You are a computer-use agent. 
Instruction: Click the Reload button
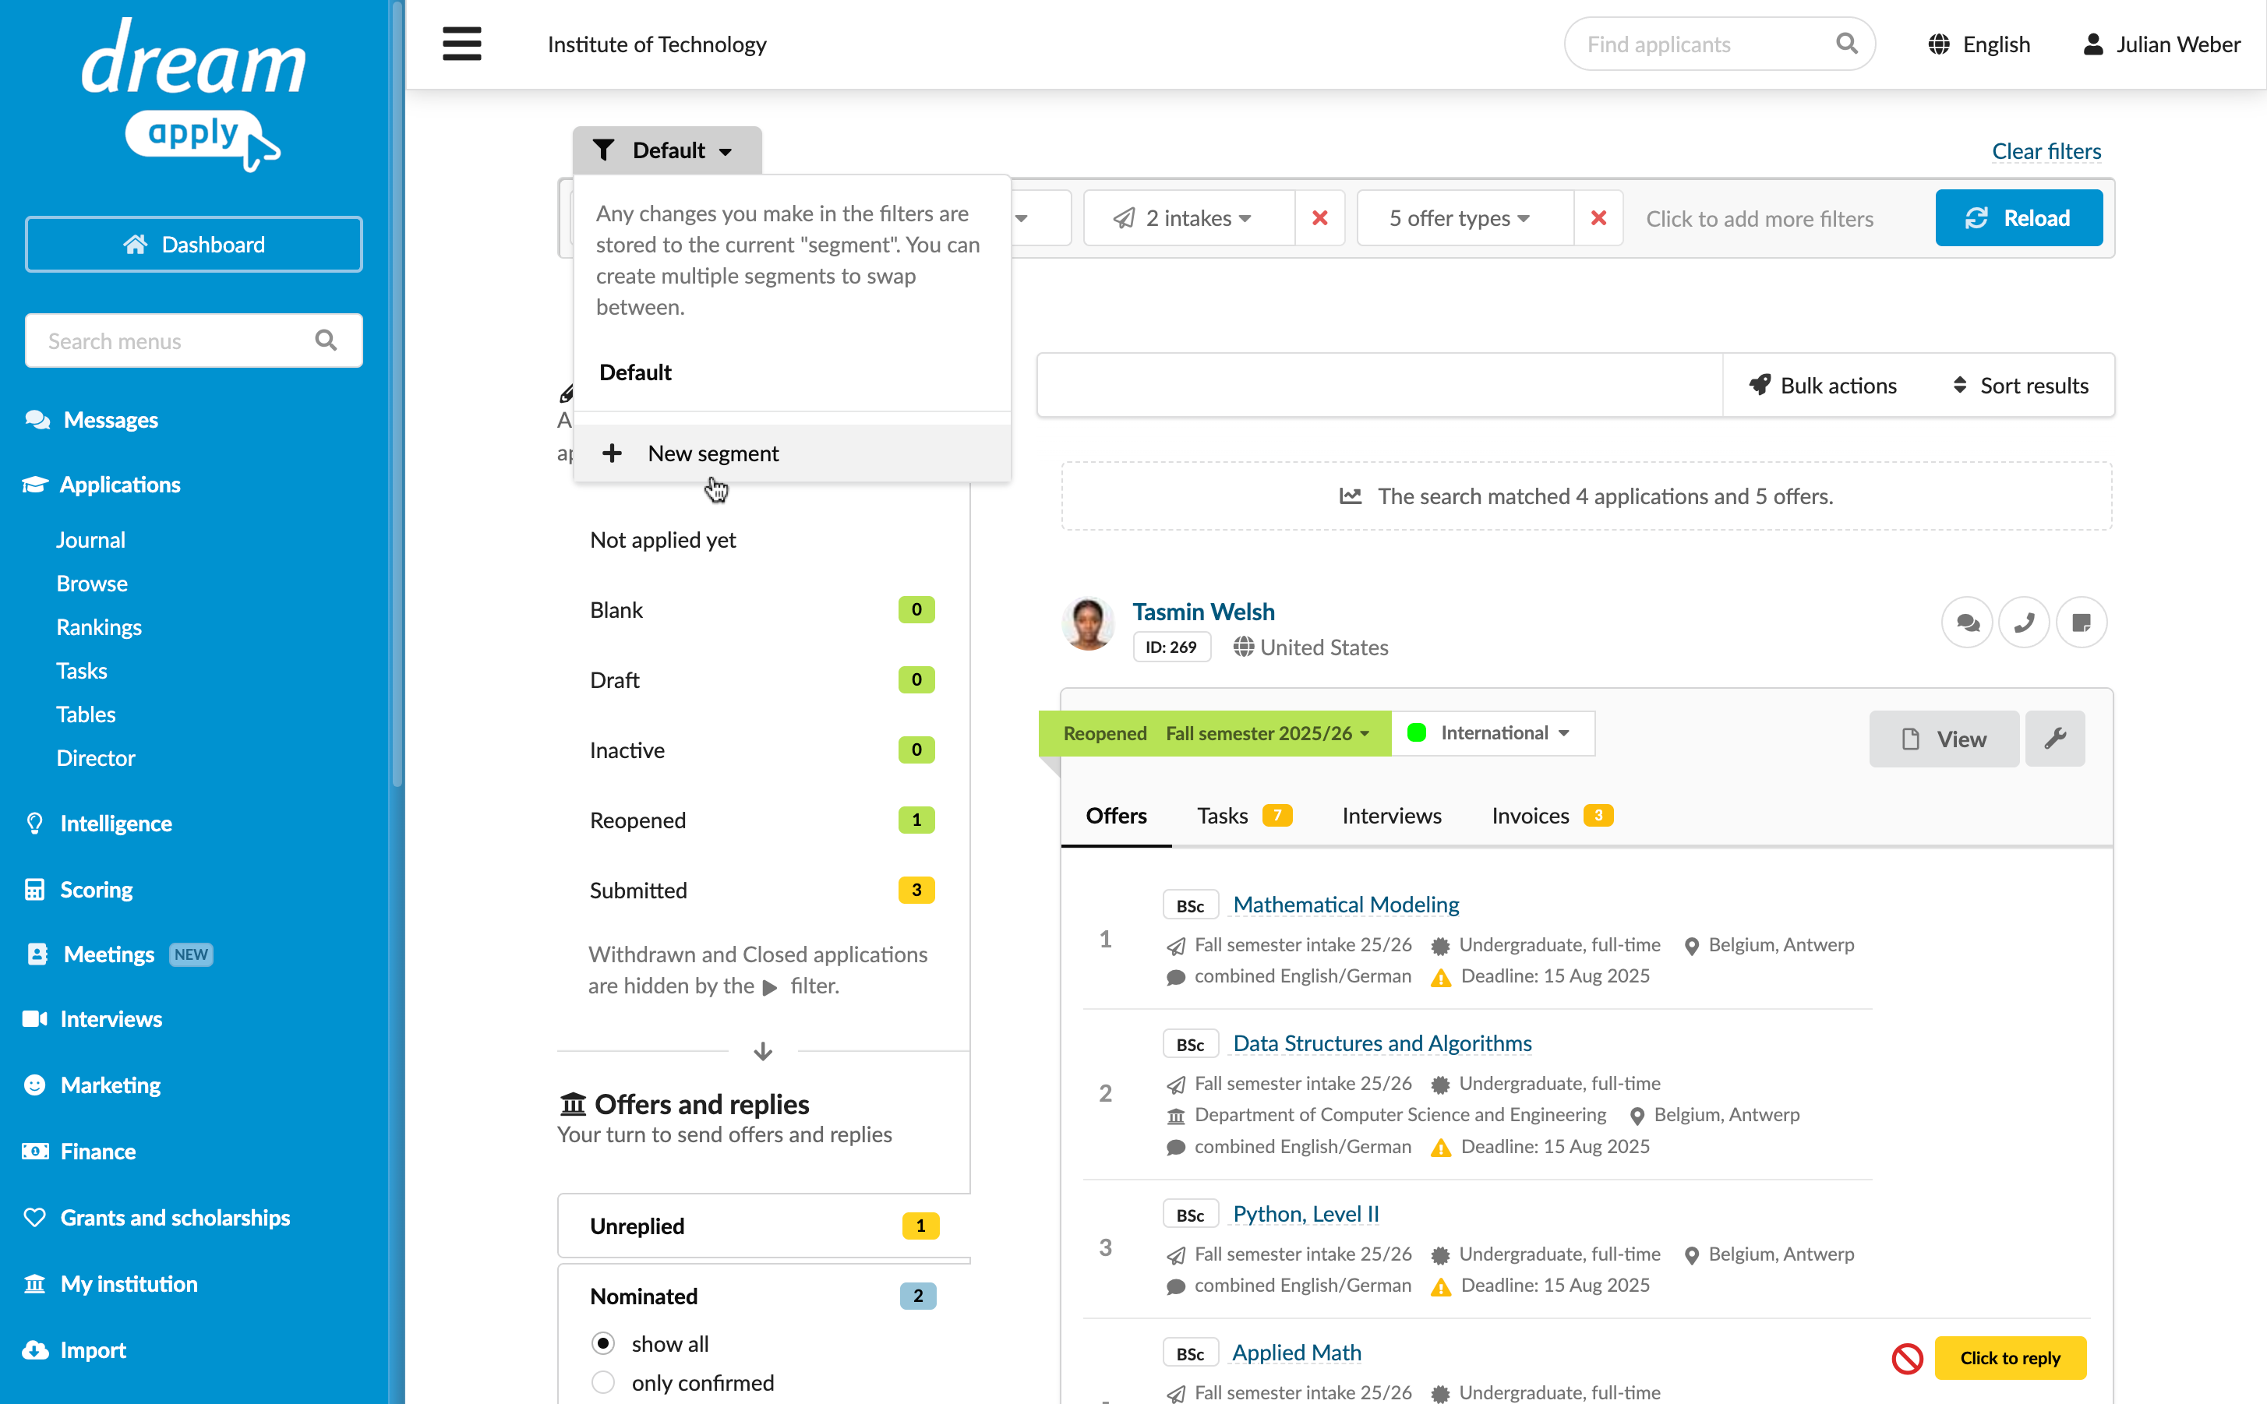tap(2018, 218)
